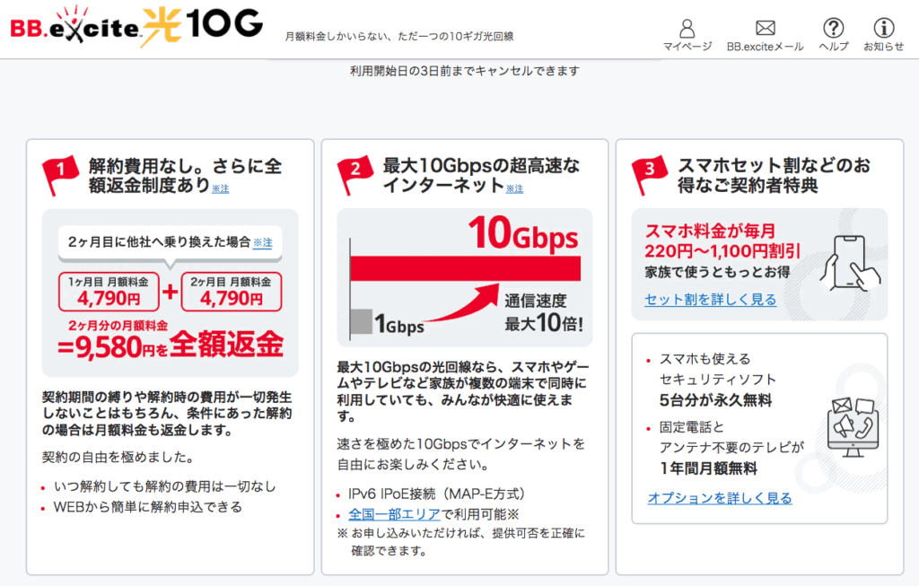Click the text 通信速度 最大10倍!
Image resolution: width=919 pixels, height=586 pixels.
(543, 313)
